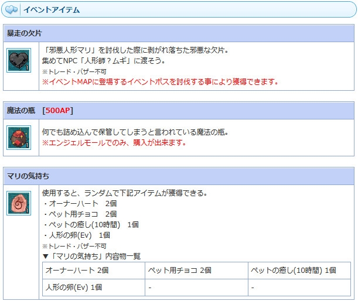Click the red 500AP price label

pyautogui.click(x=58, y=111)
